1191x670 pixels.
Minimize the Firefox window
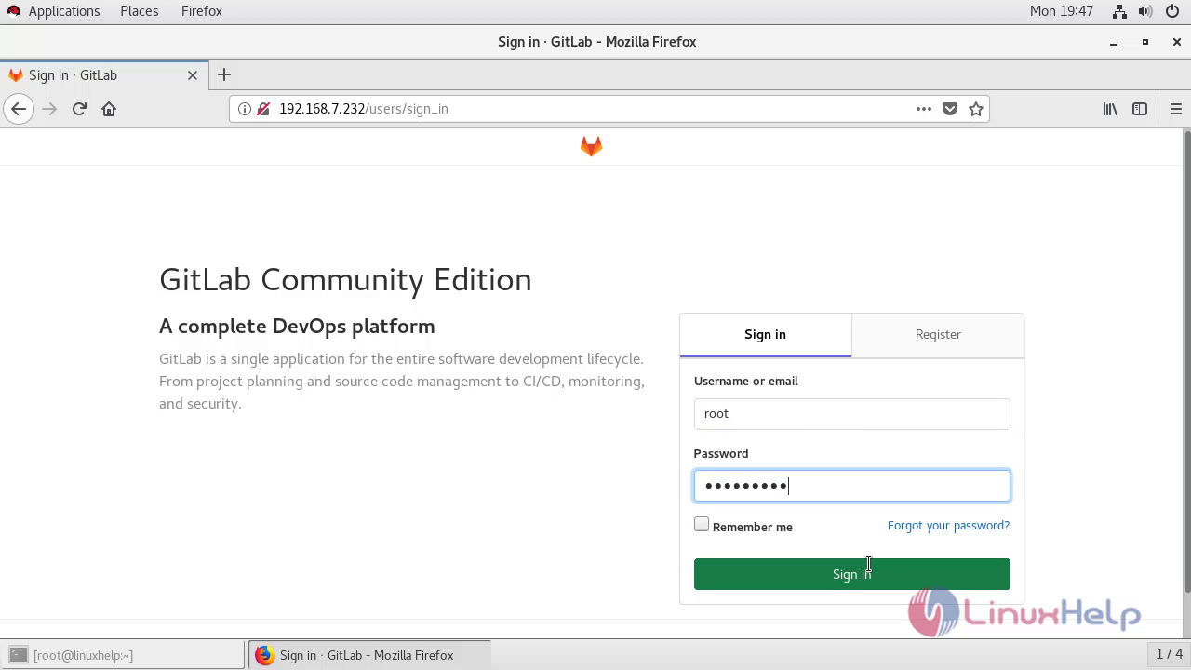(1114, 42)
